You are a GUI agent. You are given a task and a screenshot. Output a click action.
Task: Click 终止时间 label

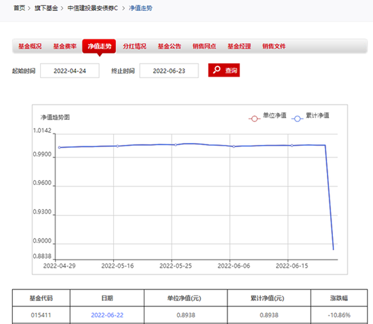(123, 71)
